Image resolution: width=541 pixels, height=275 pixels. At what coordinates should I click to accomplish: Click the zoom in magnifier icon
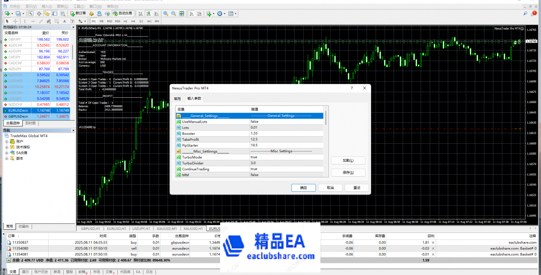(x=165, y=13)
